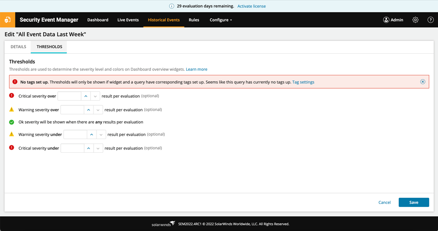The height and width of the screenshot is (231, 438).
Task: Decrease the Warning severity under value
Action: pos(101,134)
